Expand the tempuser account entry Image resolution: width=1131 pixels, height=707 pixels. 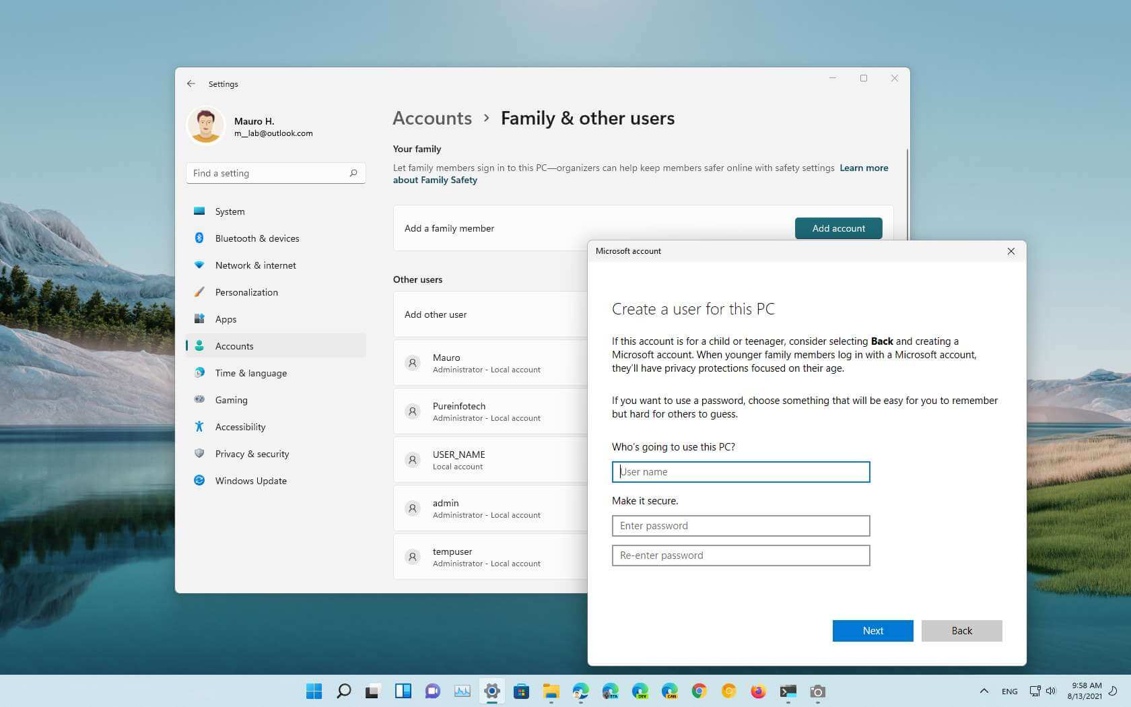pos(490,557)
